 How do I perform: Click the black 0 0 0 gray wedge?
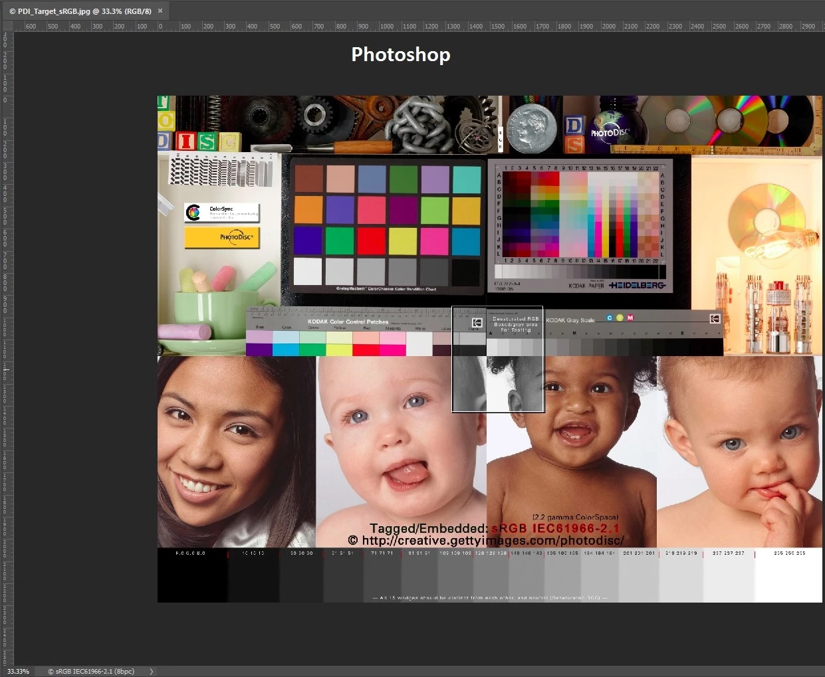point(192,575)
